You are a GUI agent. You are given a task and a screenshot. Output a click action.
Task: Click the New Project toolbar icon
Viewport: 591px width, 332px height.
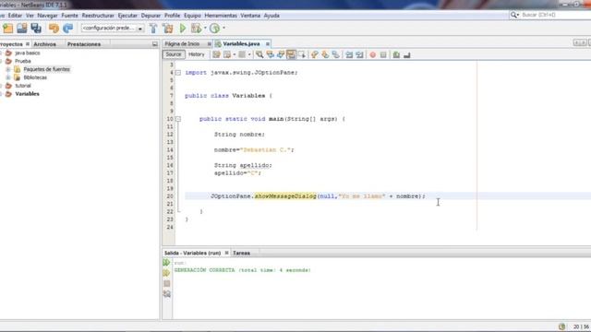[8, 29]
